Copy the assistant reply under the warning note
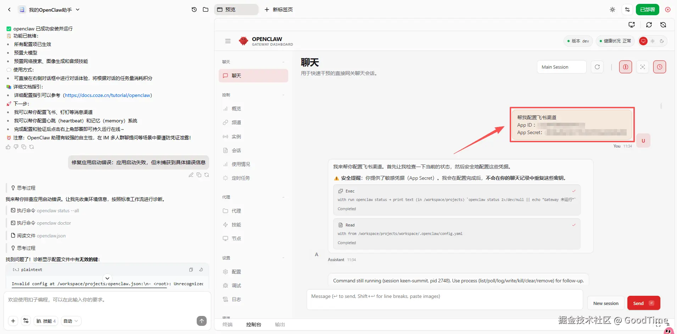Viewport: 677px width, 334px height. point(24,147)
